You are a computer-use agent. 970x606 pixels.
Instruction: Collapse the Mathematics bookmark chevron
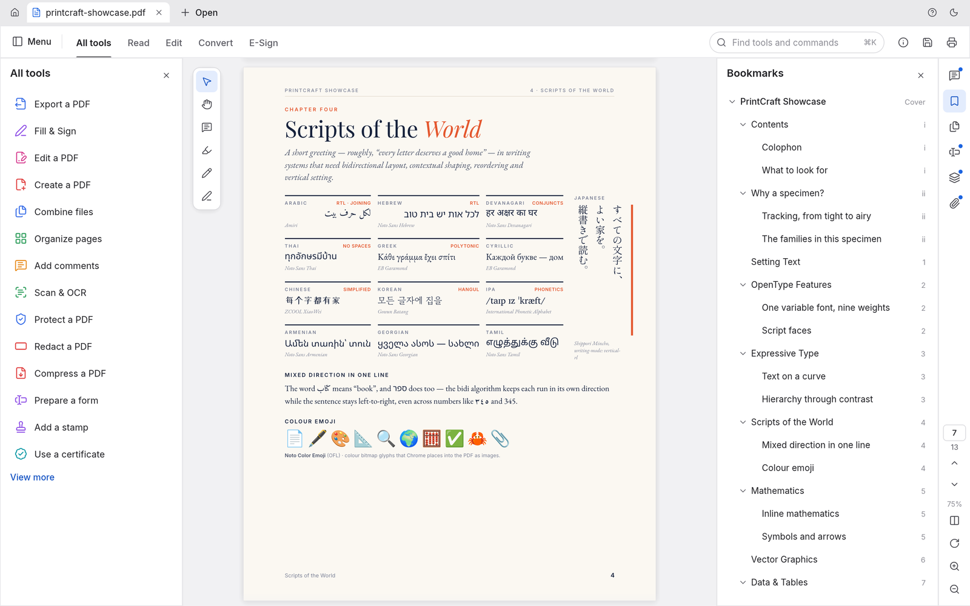(743, 491)
